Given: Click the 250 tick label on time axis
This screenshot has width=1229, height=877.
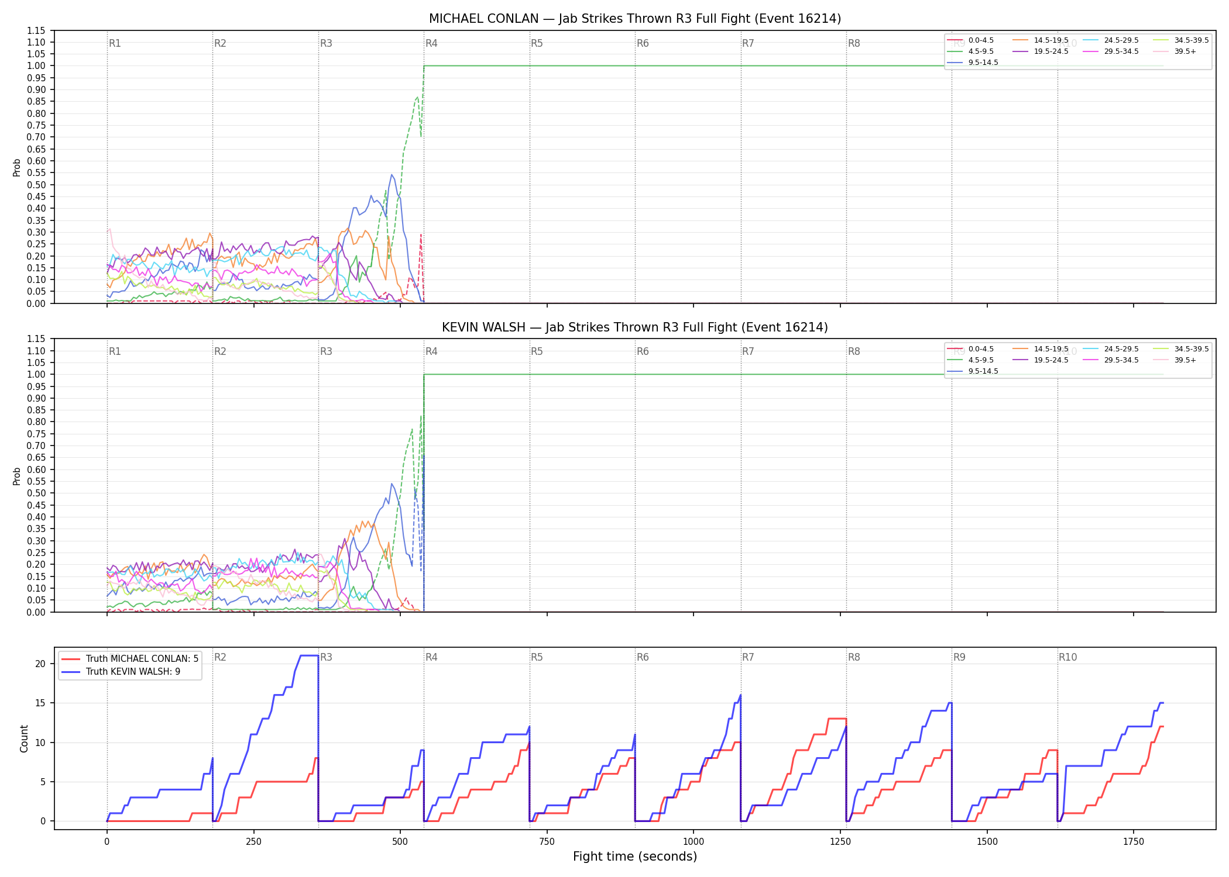Looking at the screenshot, I should click(253, 842).
